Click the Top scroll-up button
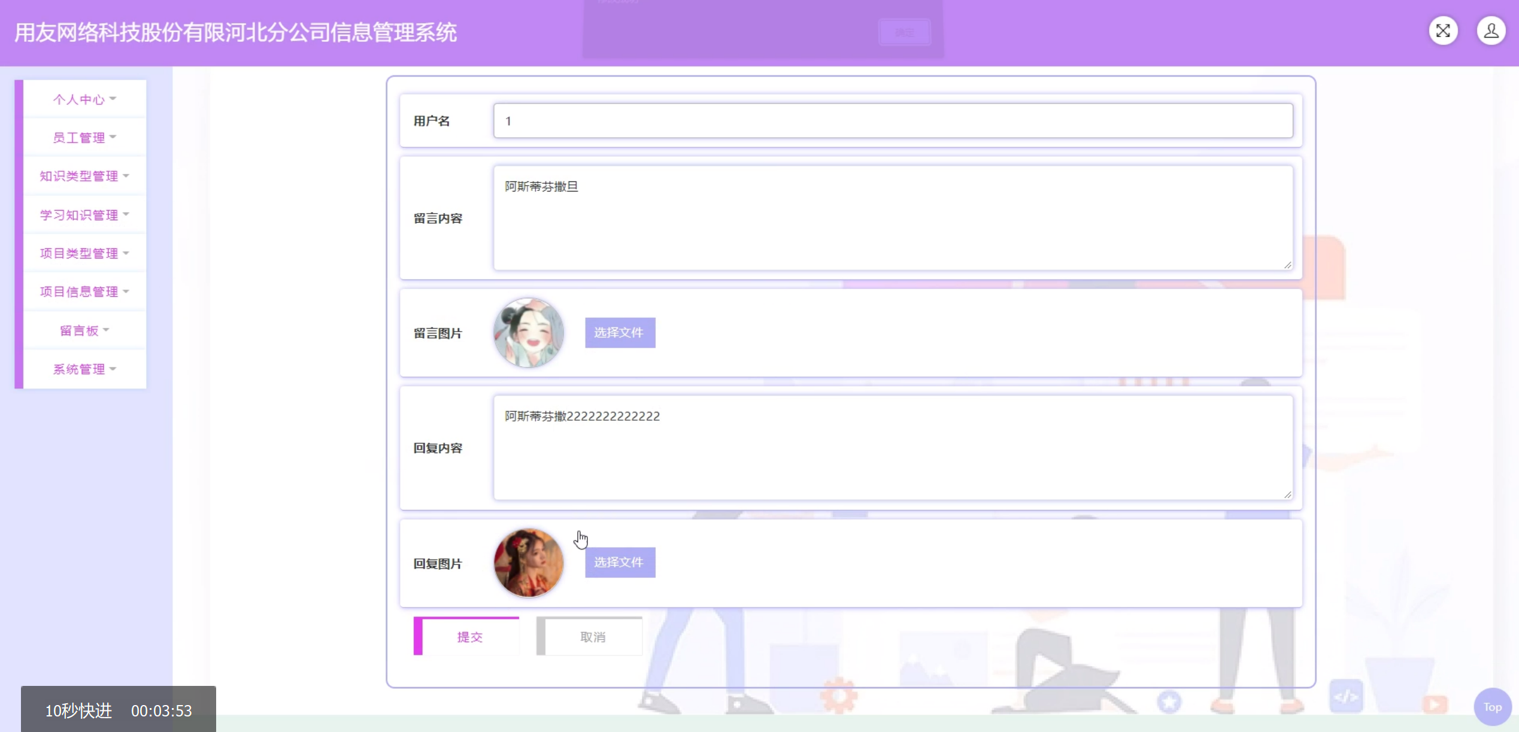The height and width of the screenshot is (732, 1519). [1492, 707]
